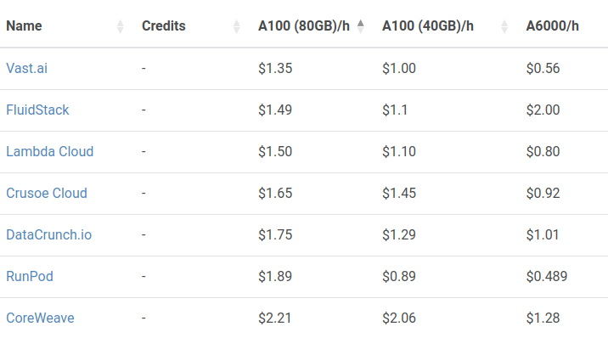Select FluidStack's $2.00 A6000 price cell

[x=543, y=110]
